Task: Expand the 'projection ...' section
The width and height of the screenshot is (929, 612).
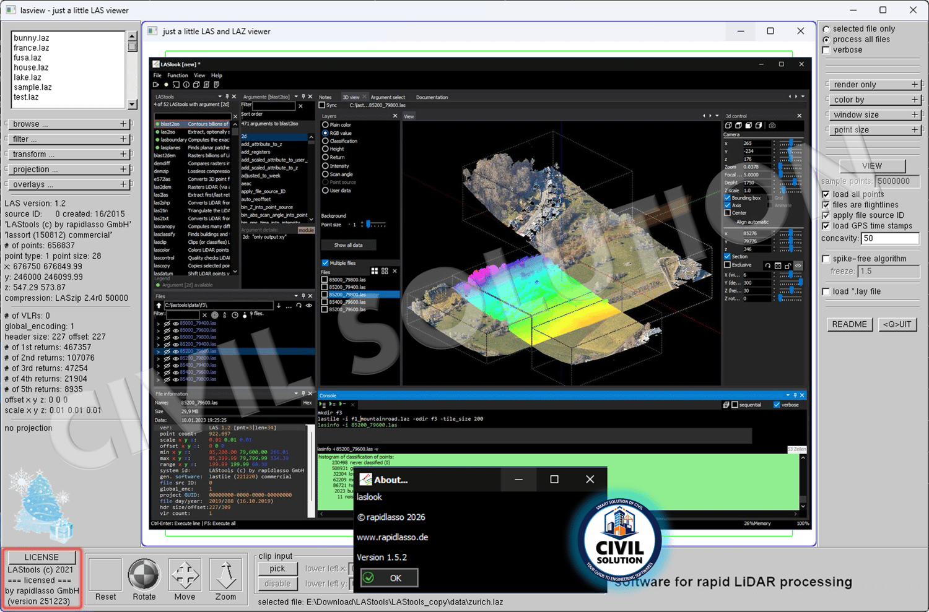Action: point(69,169)
